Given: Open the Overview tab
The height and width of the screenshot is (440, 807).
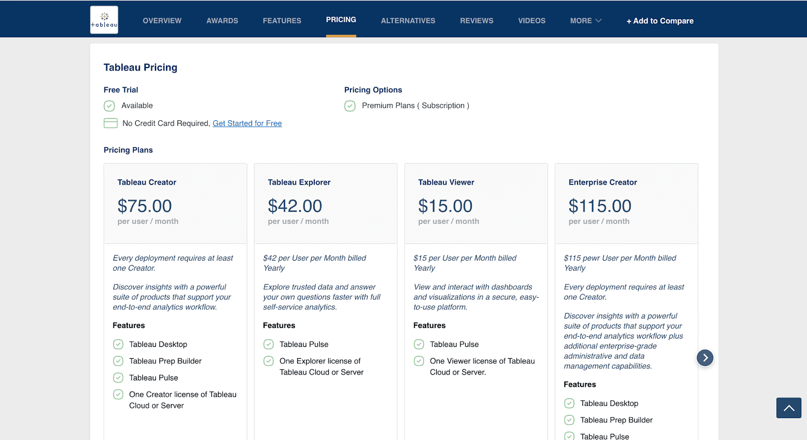Looking at the screenshot, I should (162, 21).
